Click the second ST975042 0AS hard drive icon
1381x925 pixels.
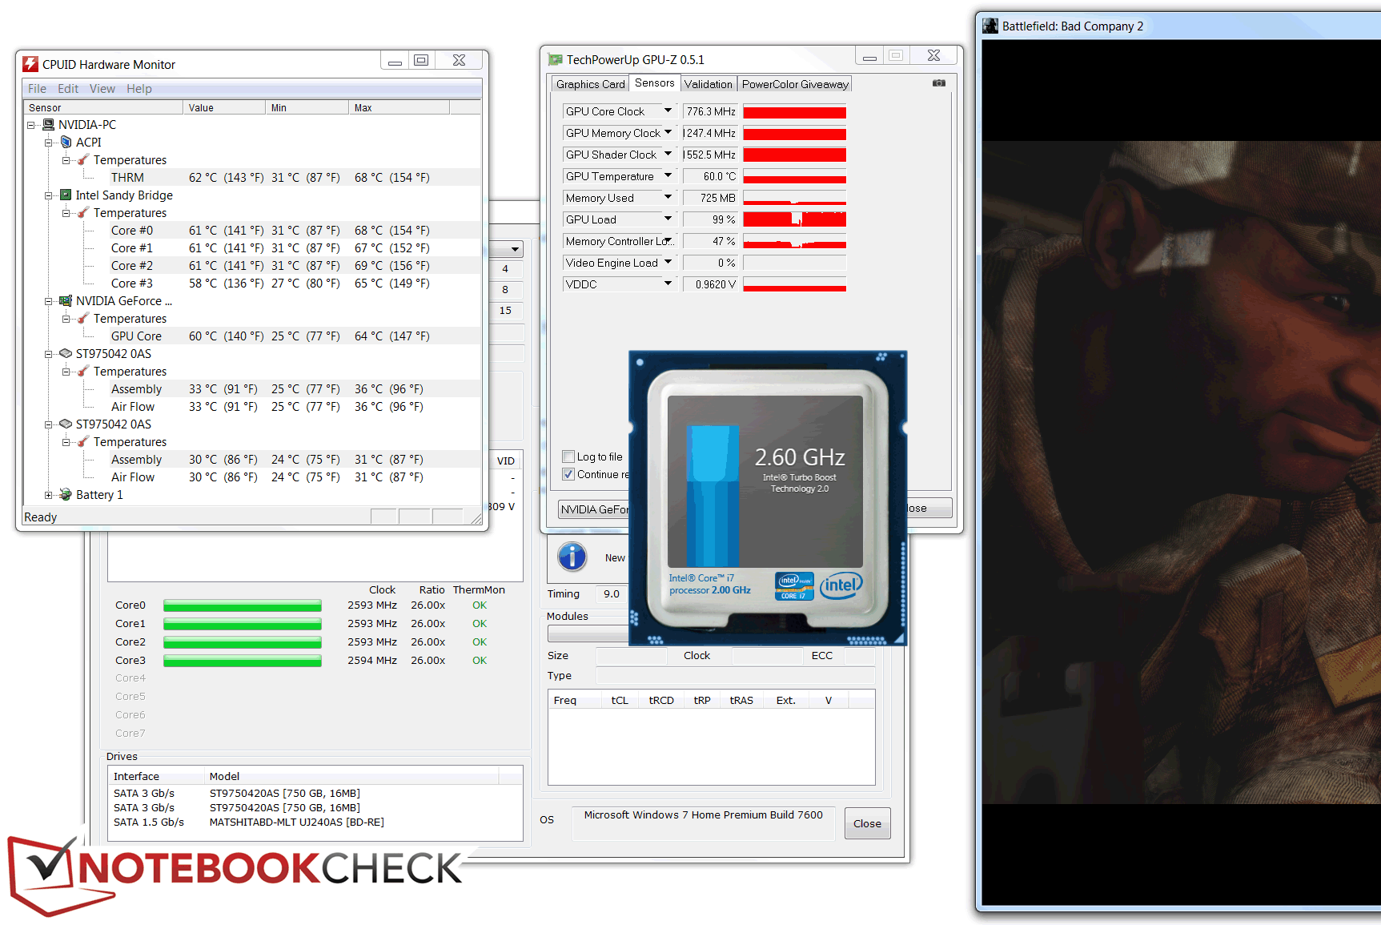[66, 424]
